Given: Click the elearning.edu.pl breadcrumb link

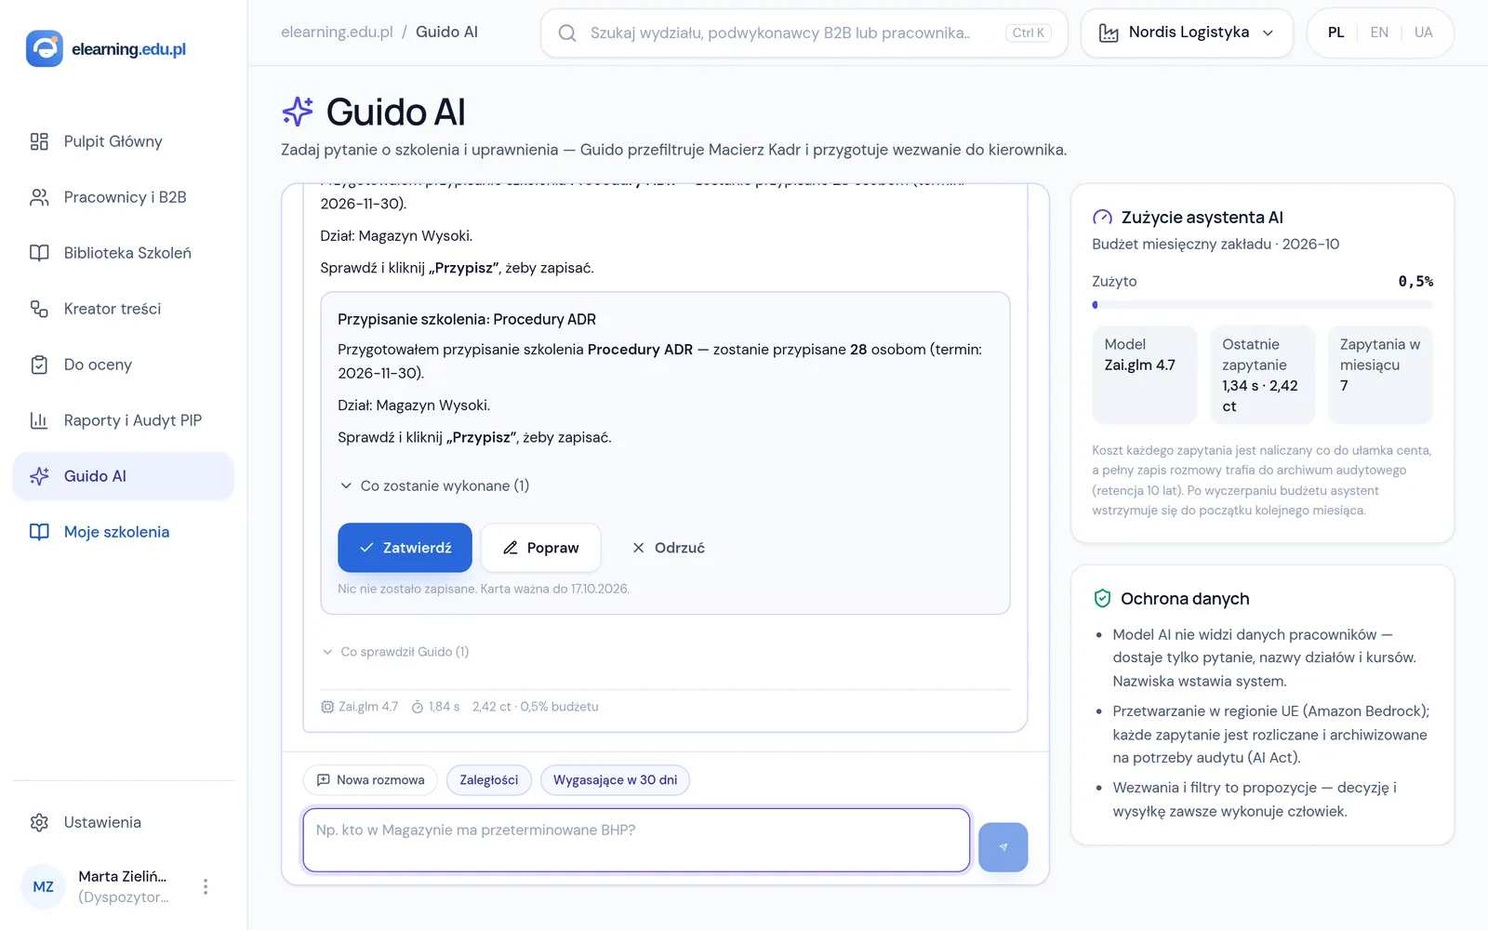Looking at the screenshot, I should 337,32.
